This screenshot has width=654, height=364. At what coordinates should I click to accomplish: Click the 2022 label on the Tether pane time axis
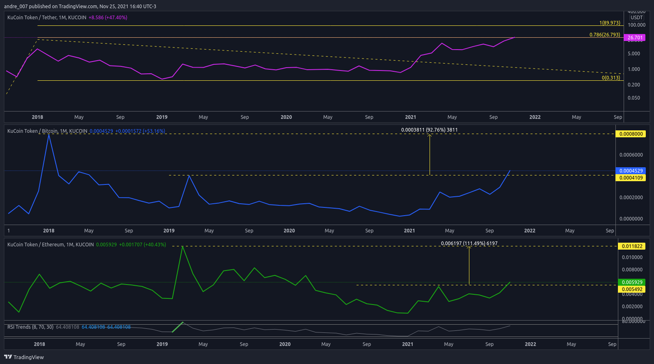(x=535, y=117)
